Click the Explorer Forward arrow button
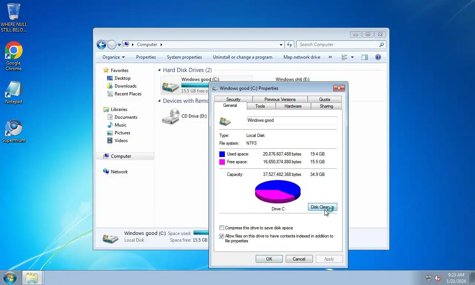Image resolution: width=475 pixels, height=285 pixels. click(112, 45)
